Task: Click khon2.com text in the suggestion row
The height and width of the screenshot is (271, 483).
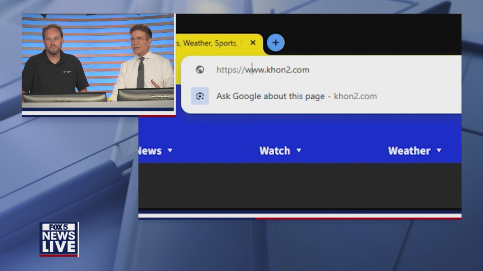Action: (x=355, y=96)
